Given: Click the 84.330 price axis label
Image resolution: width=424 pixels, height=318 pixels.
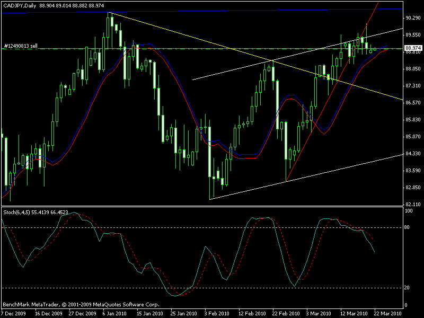Looking at the screenshot, I should point(413,154).
